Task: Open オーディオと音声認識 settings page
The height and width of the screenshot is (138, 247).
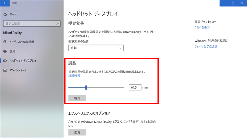Action: coord(22,42)
